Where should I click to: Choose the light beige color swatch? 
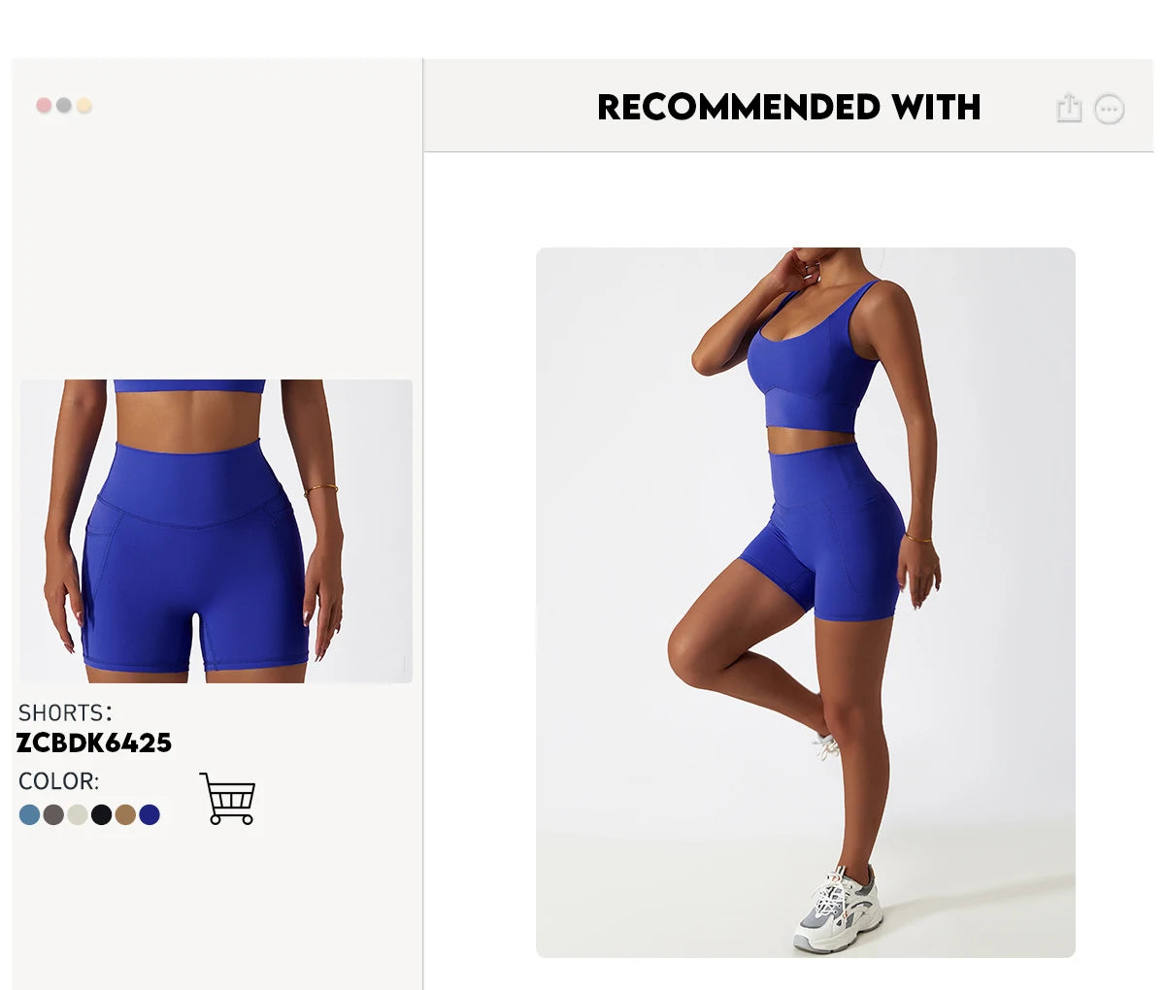point(78,814)
